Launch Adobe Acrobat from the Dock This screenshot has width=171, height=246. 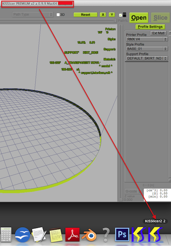72,235
